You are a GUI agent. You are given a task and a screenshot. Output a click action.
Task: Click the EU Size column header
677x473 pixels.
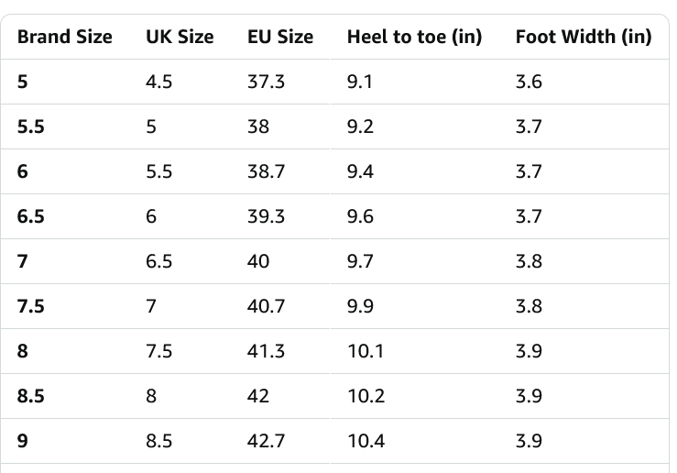(280, 37)
